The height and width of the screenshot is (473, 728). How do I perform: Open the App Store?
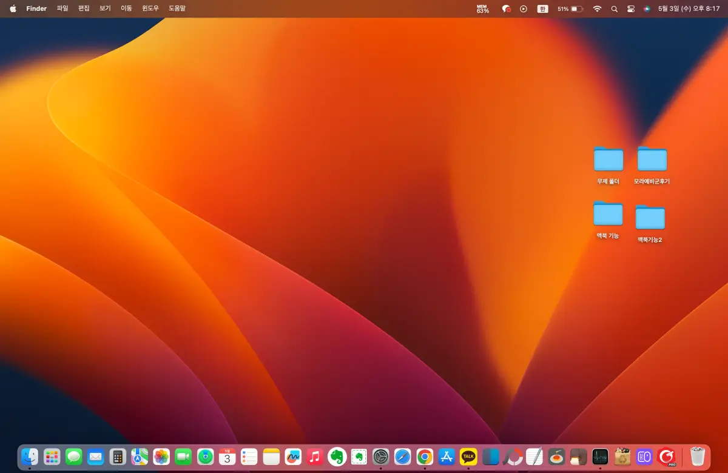point(447,457)
